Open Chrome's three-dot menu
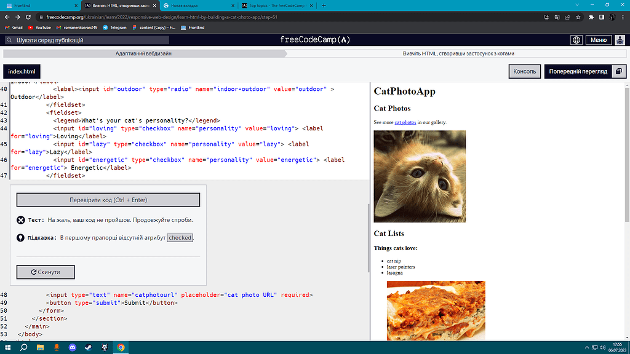This screenshot has width=630, height=354. coord(624,17)
